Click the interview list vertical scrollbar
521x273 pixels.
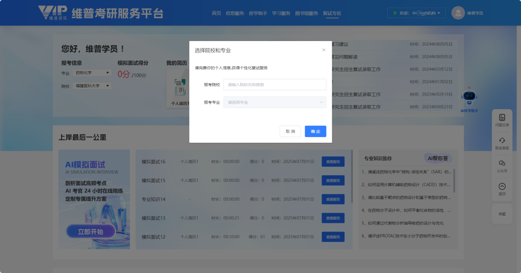352,177
